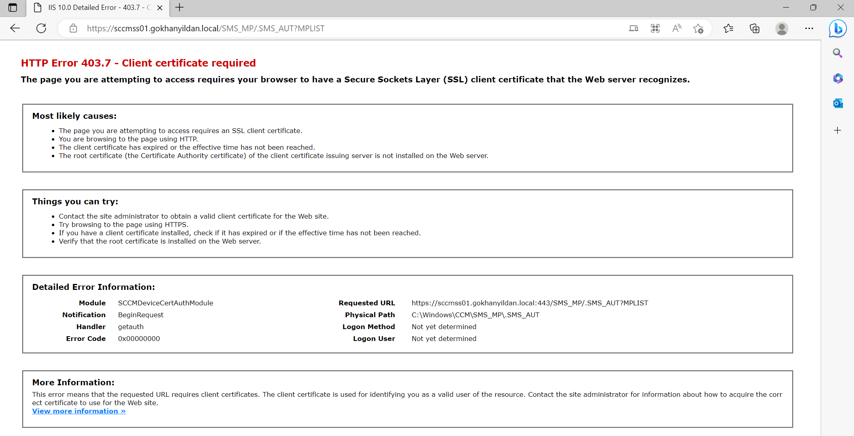854x436 pixels.
Task: Open the sidebar Search icon
Action: click(x=837, y=53)
